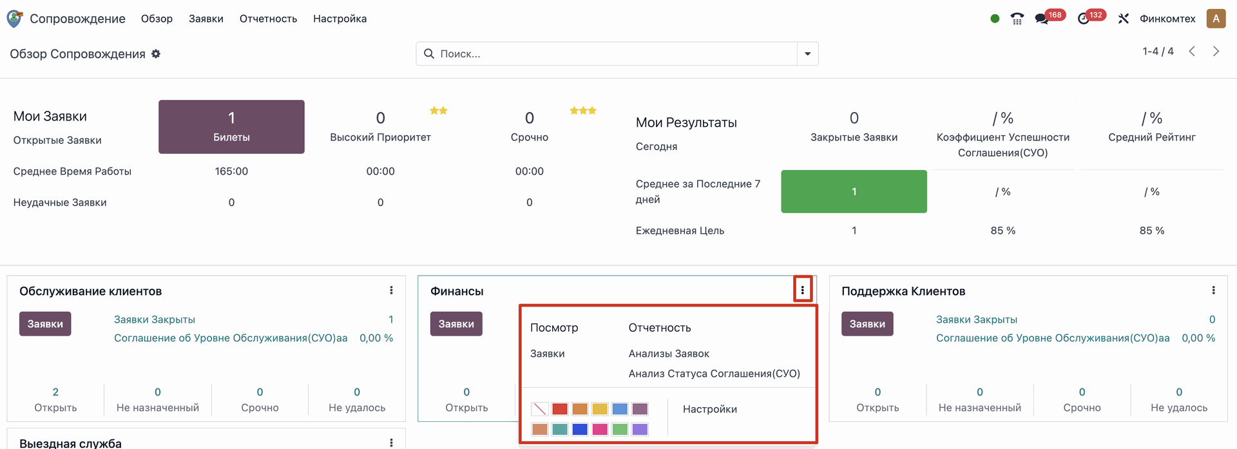
Task: Choose the violet swatch in bottom row
Action: click(640, 429)
